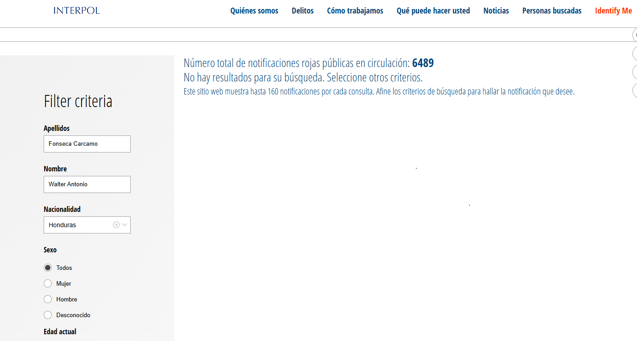The width and height of the screenshot is (637, 341).
Task: Open the Personas buscadas menu
Action: pyautogui.click(x=551, y=11)
